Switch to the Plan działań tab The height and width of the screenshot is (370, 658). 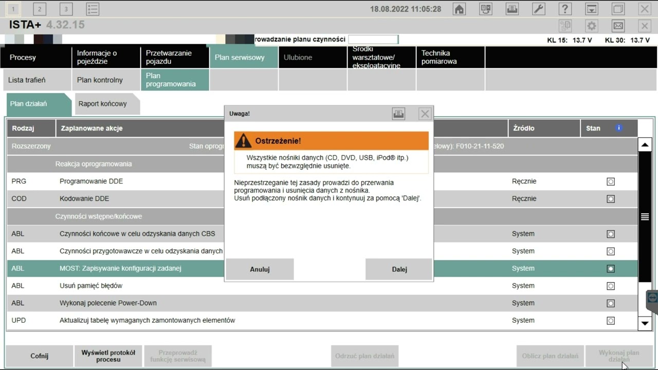pos(39,104)
